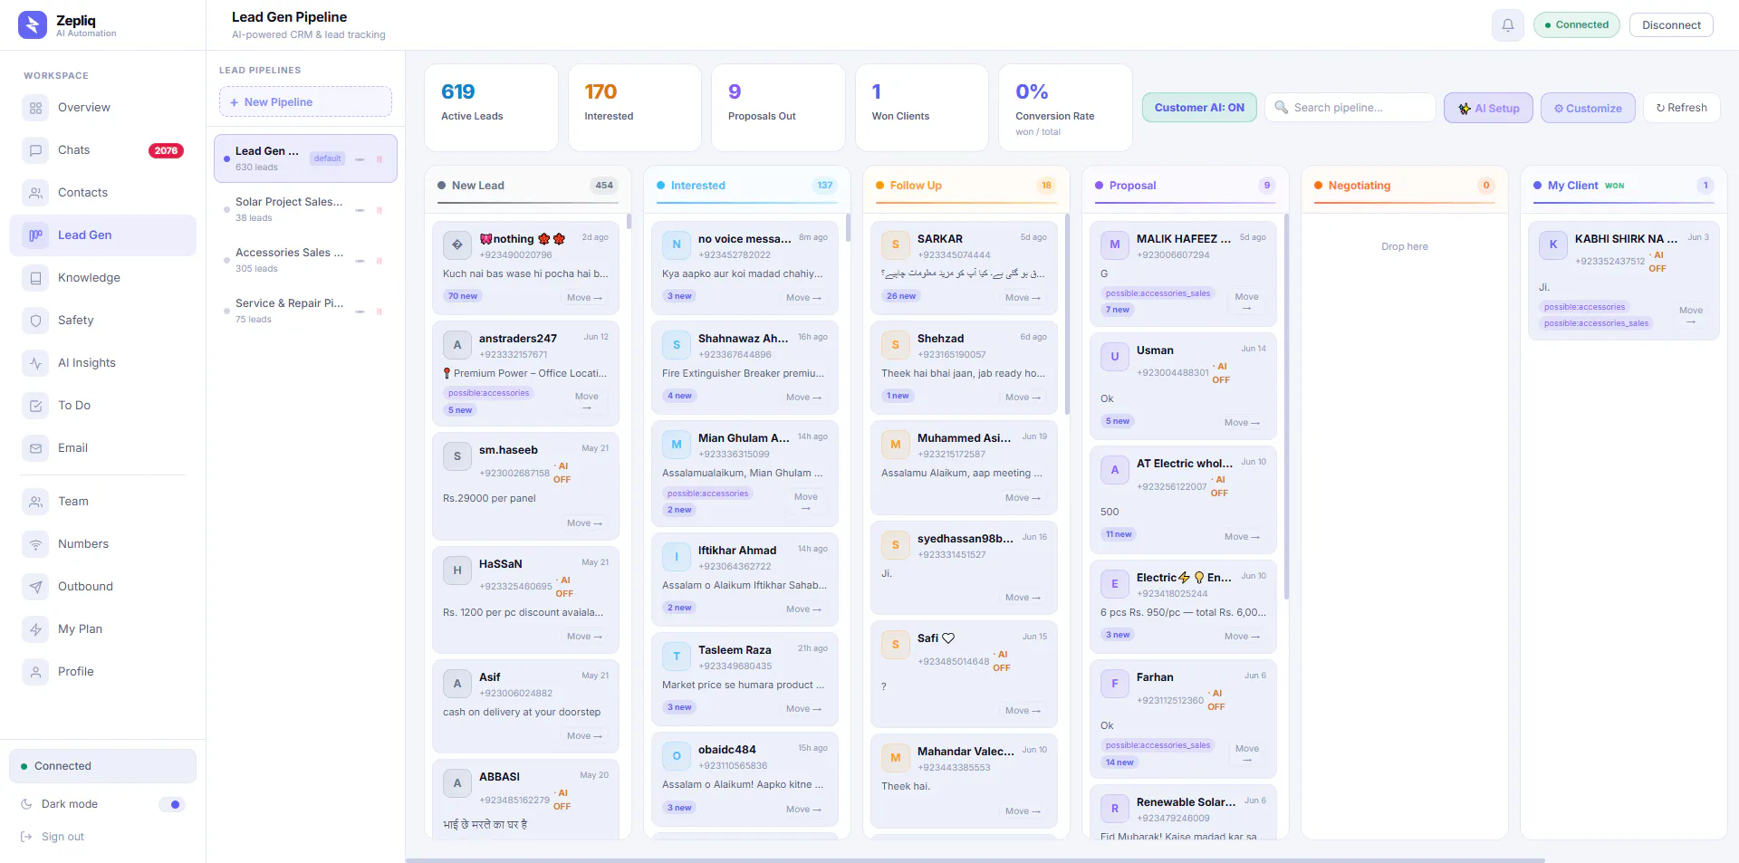
Task: Open the To Do checklist icon
Action: (x=35, y=406)
